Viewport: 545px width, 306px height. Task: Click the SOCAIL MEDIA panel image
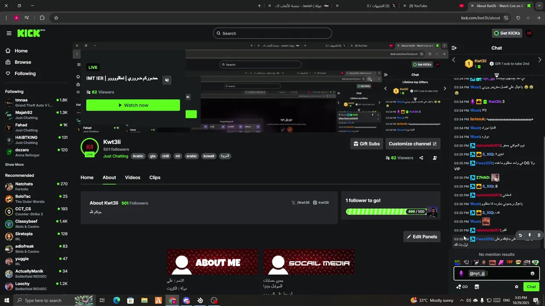click(x=309, y=262)
